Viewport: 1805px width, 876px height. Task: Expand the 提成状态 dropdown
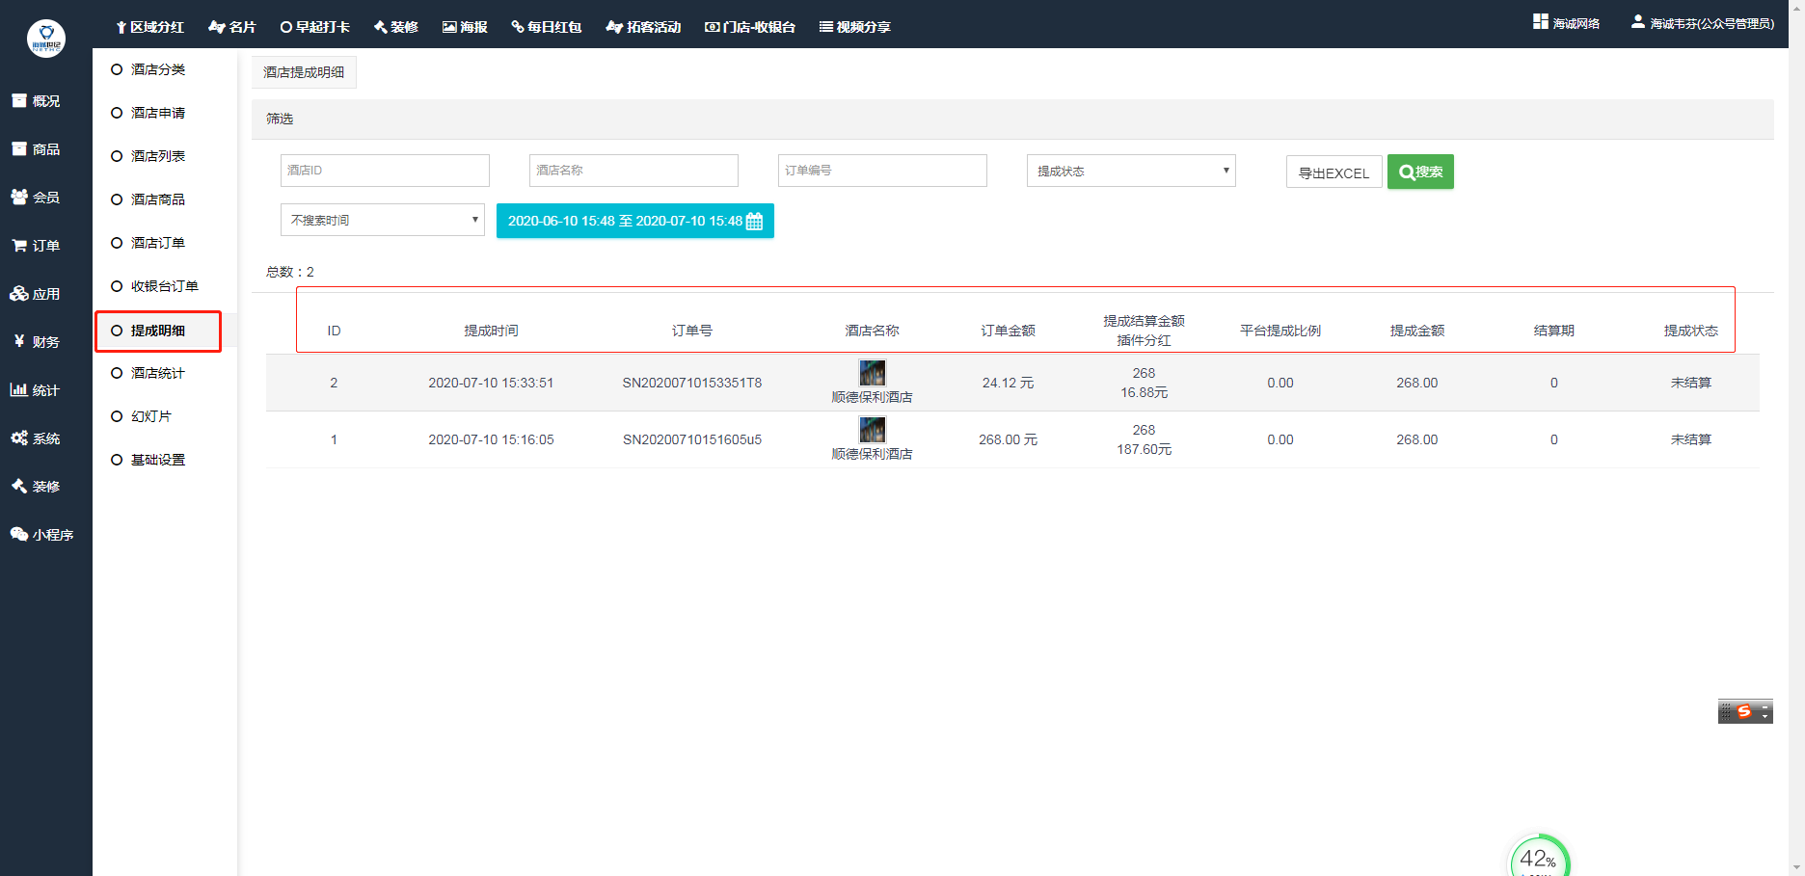1130,171
